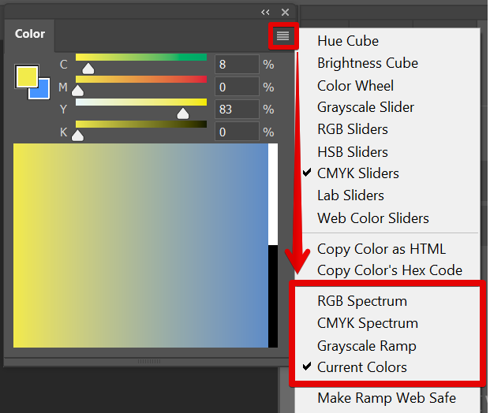
Task: Toggle the checked CMYK Sliders option
Action: (357, 173)
